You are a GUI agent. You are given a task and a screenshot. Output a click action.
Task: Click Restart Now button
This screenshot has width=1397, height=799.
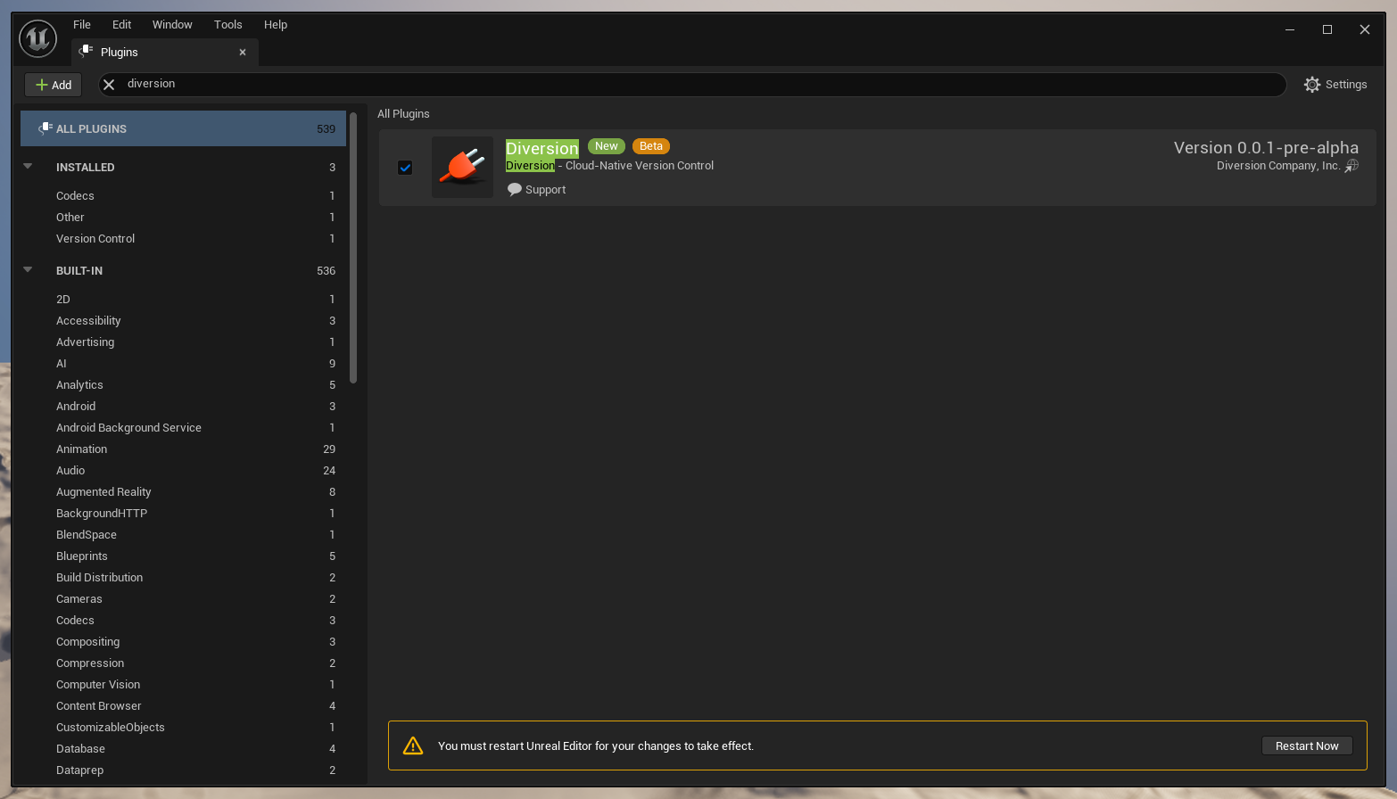point(1307,745)
